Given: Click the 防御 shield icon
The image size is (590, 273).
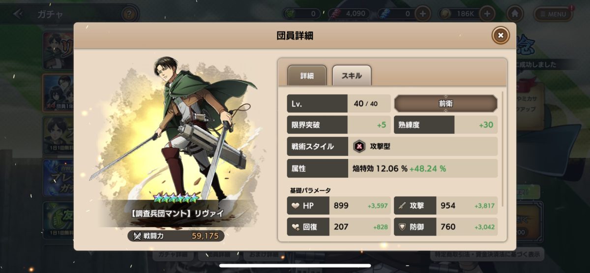Looking at the screenshot, I should [x=402, y=227].
